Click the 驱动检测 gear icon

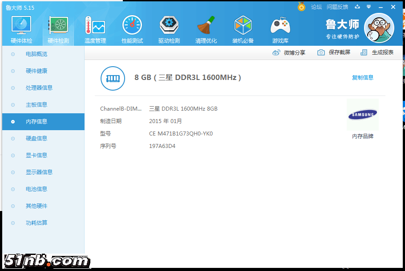coord(169,27)
